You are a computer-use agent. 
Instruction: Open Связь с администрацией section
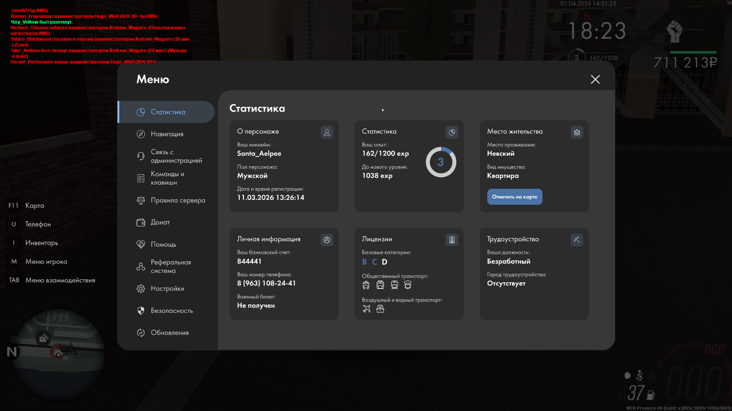[x=176, y=156]
